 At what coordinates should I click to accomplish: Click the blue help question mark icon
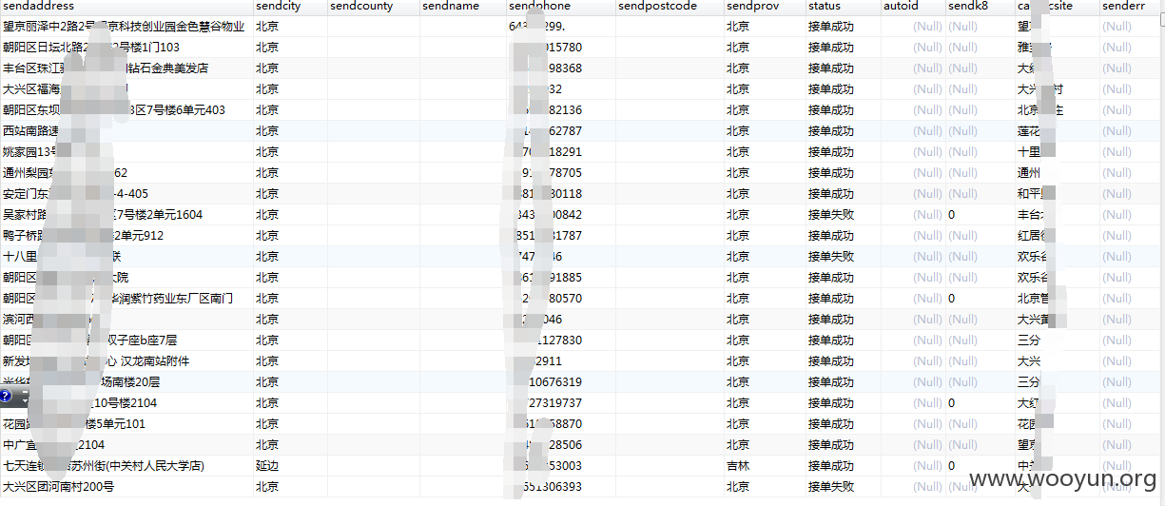tap(6, 396)
